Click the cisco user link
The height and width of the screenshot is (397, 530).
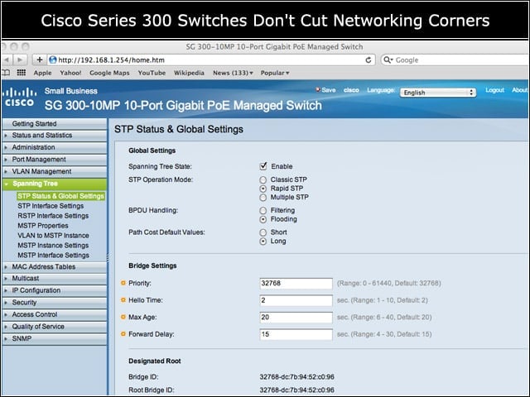[351, 90]
